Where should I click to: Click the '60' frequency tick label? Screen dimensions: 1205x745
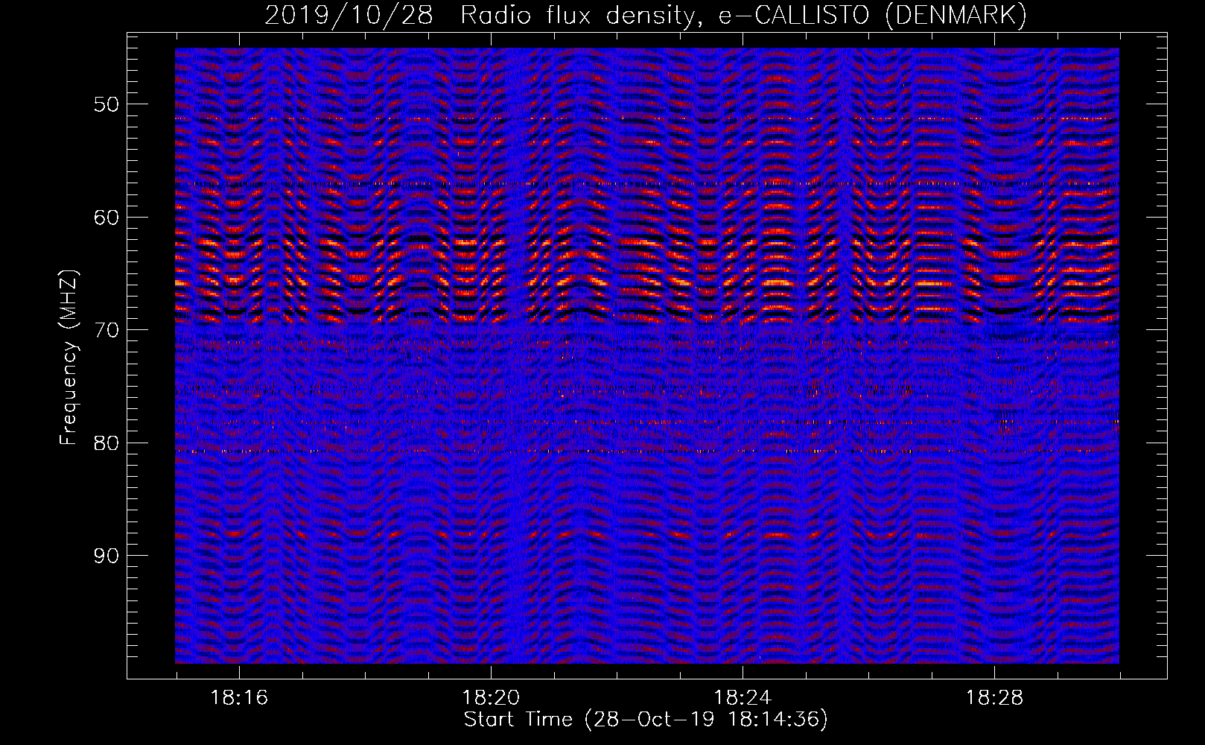[106, 218]
